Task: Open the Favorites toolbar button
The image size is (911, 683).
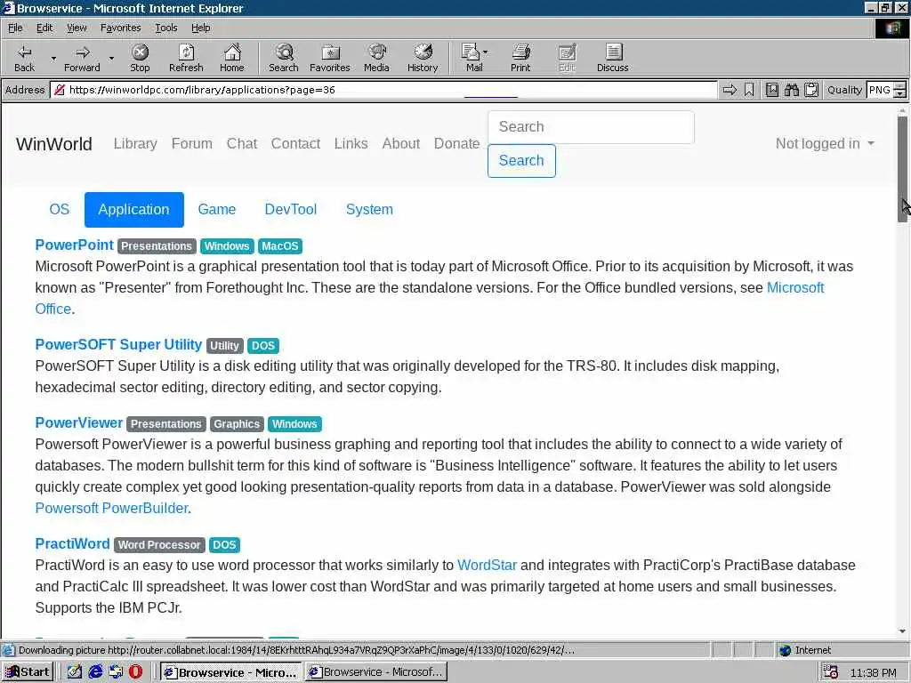Action: click(330, 58)
